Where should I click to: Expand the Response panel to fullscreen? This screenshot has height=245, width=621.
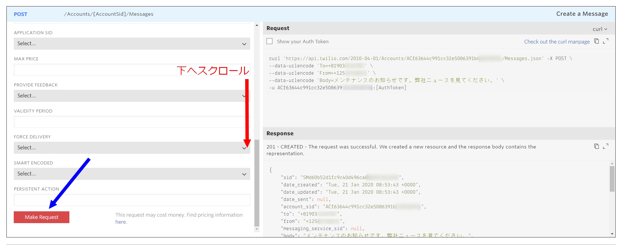coord(606,146)
